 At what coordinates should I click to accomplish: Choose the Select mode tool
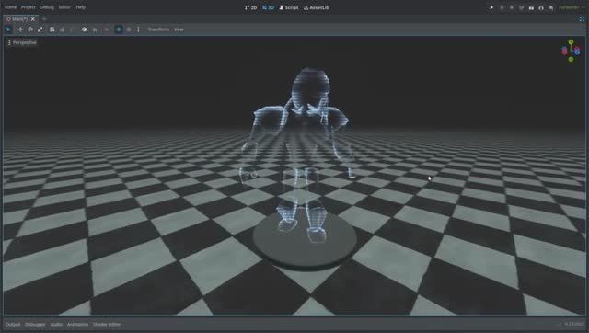(8, 29)
